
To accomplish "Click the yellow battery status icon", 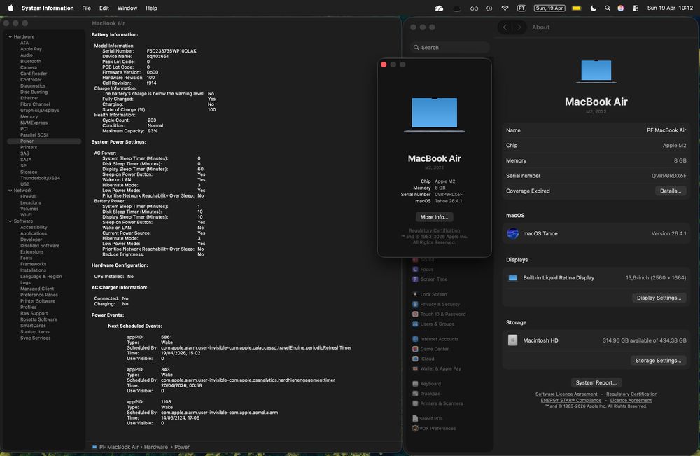I will pos(577,8).
